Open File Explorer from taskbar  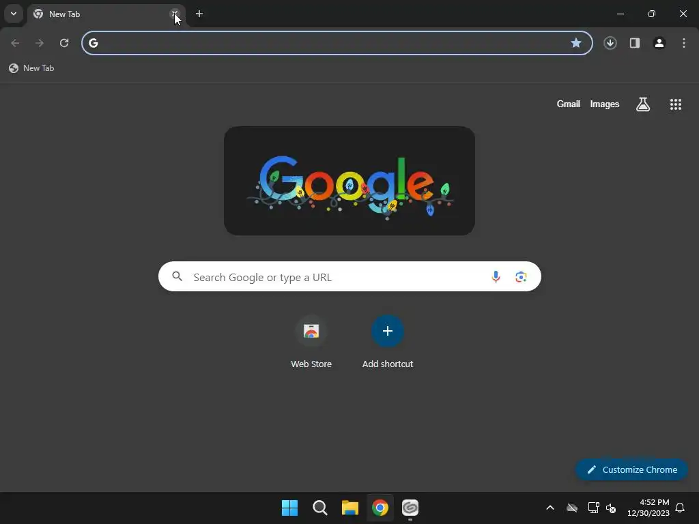(x=350, y=508)
